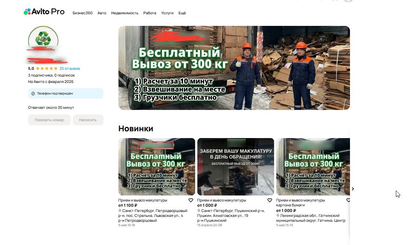Show next listings with carousel arrow
Viewport: 409px width, 245px height.
point(353,189)
